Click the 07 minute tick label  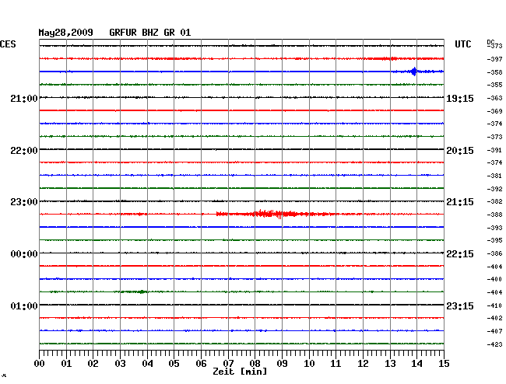tap(228, 363)
